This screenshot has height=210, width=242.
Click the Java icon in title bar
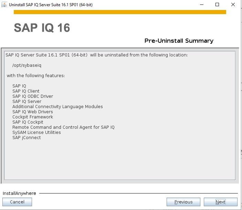coord(4,4)
